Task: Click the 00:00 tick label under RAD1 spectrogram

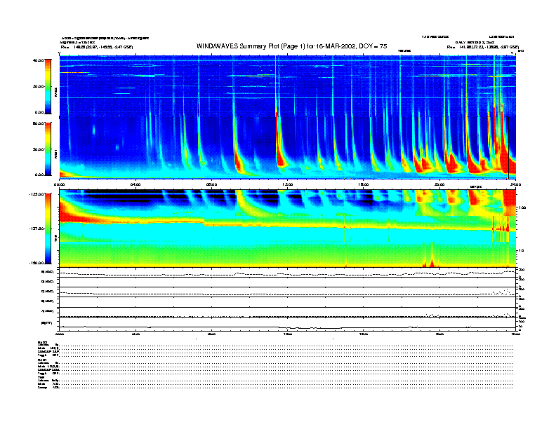Action: (59, 184)
